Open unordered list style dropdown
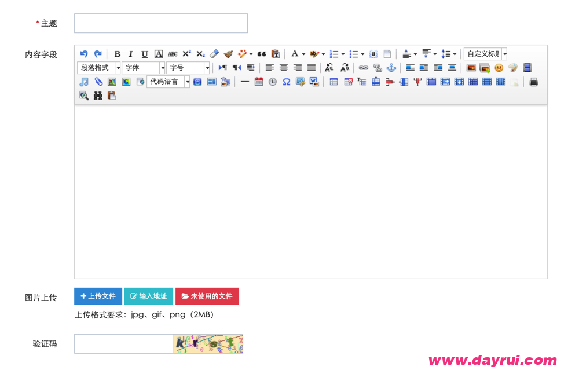The image size is (568, 370). click(362, 54)
